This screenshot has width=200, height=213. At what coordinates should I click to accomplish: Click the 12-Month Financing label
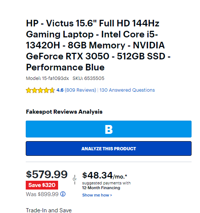(101, 188)
